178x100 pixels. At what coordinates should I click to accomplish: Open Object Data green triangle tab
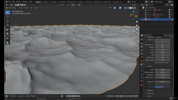click(142, 77)
